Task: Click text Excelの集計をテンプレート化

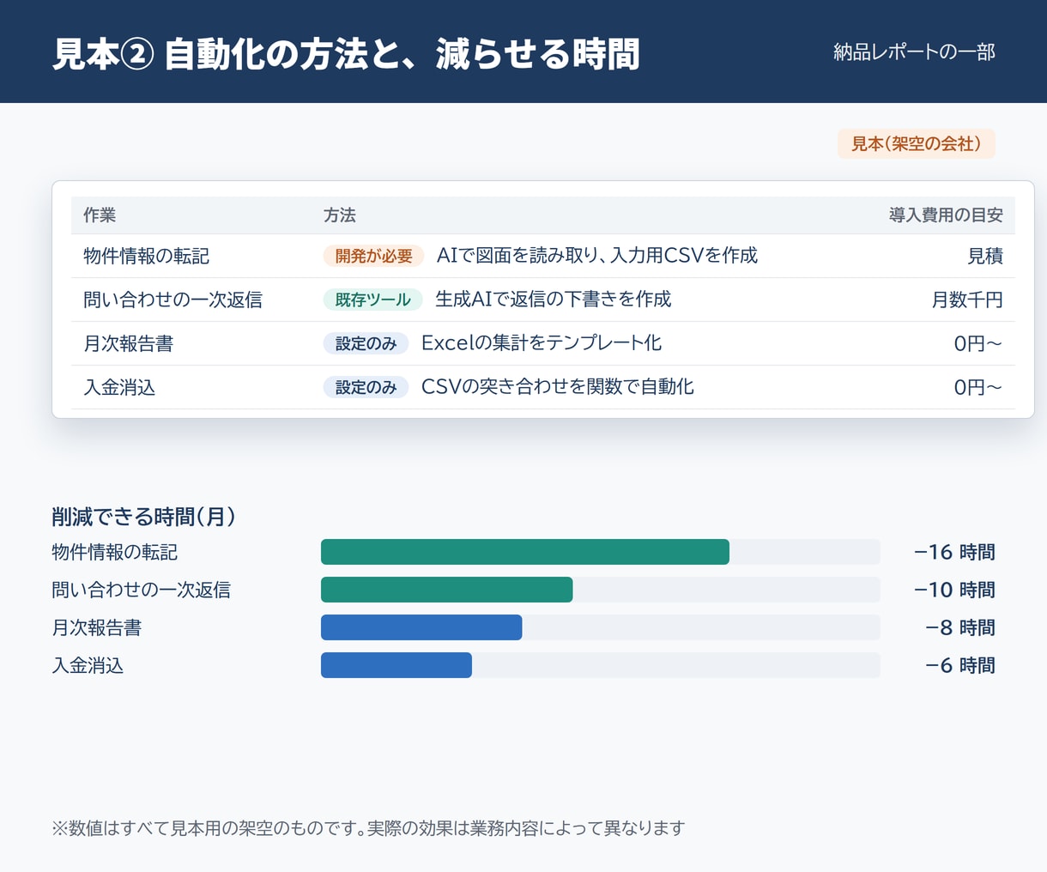Action: pos(542,342)
